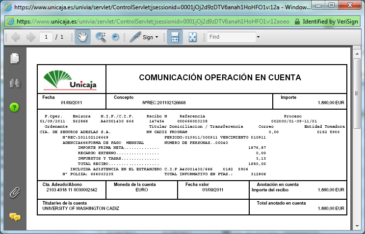Go to the next page arrow

coord(30,37)
